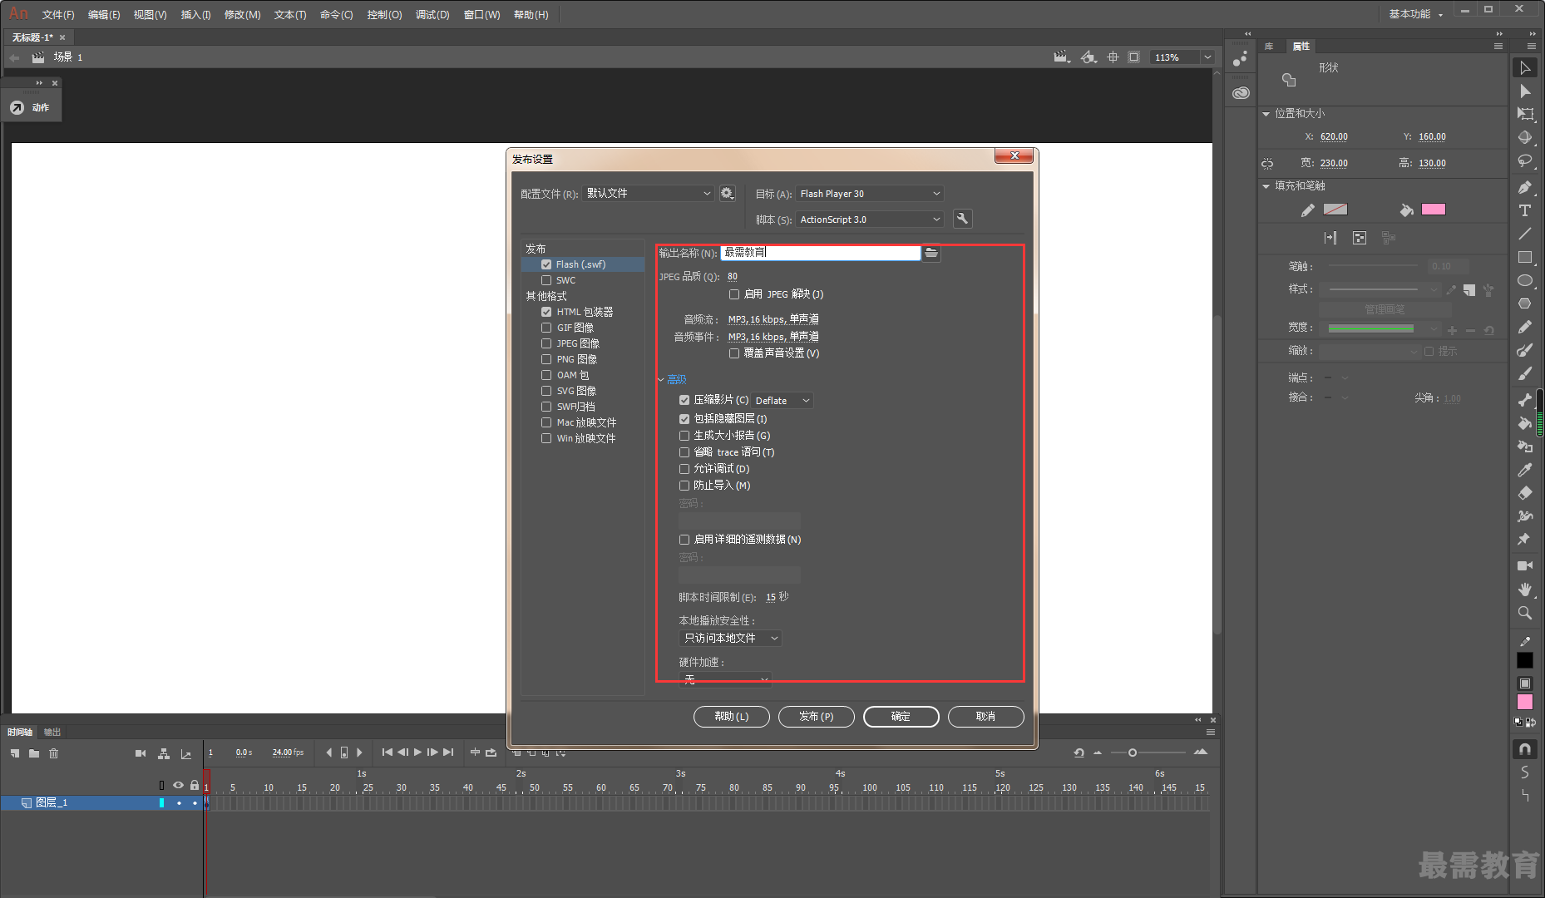Image resolution: width=1545 pixels, height=898 pixels.
Task: Select the Selection arrow tool
Action: 1525,67
